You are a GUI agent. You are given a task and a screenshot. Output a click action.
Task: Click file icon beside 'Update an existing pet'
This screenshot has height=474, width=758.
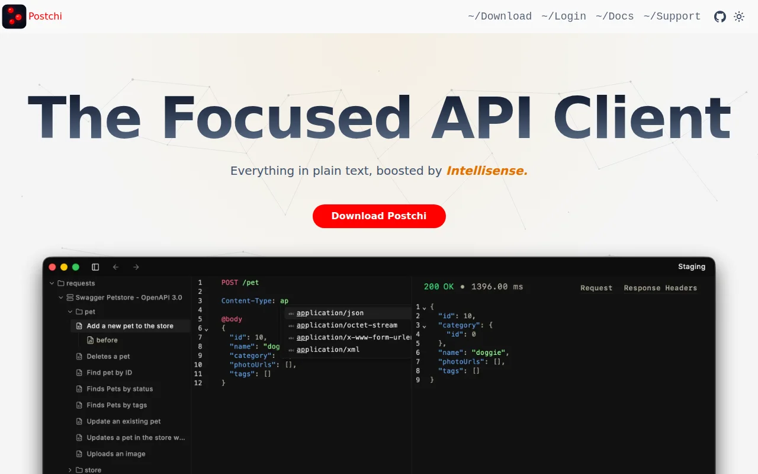coord(79,421)
